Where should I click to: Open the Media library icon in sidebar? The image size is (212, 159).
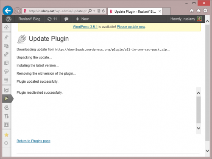click(6, 46)
